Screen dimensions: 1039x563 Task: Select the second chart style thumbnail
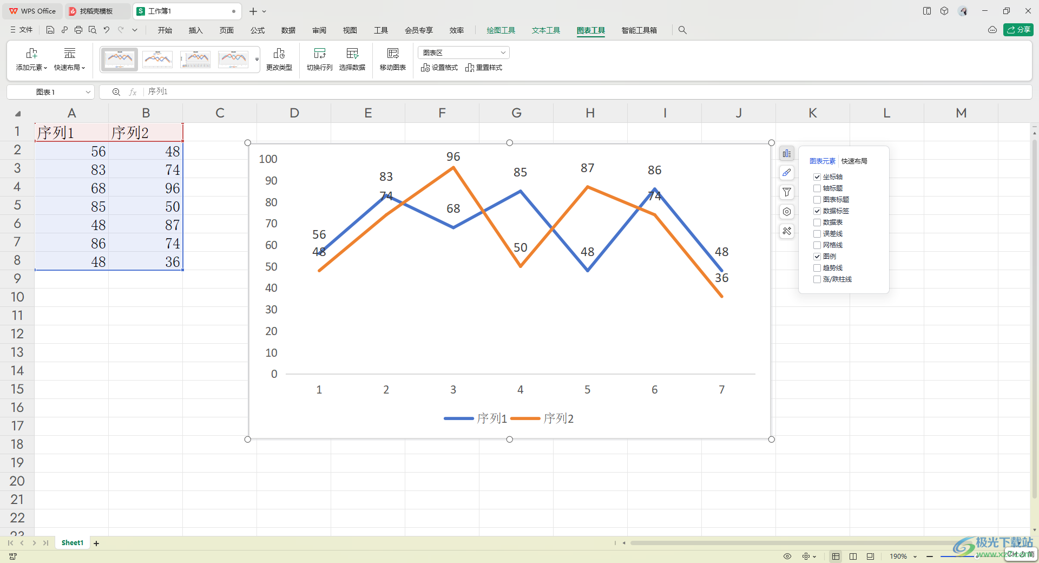[157, 59]
